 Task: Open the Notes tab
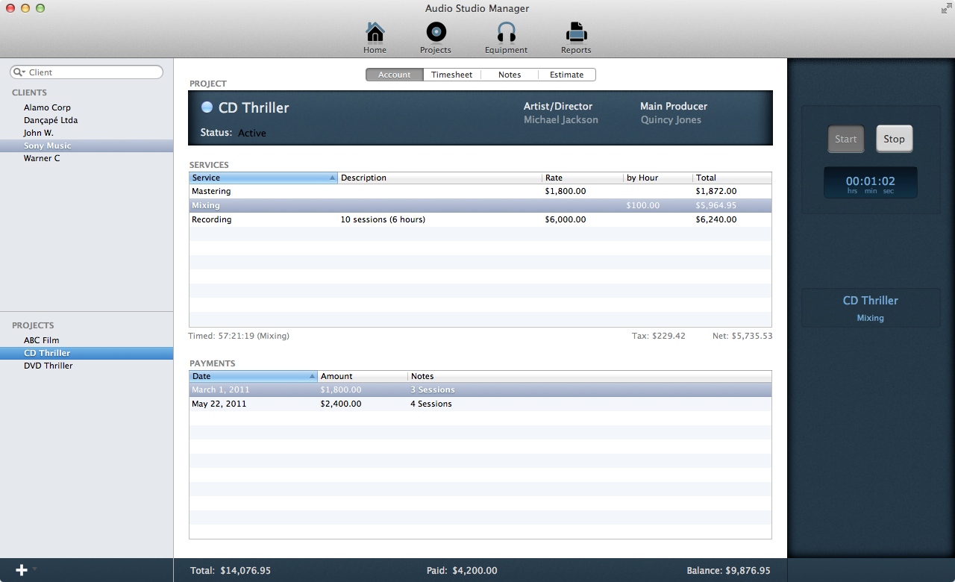click(510, 75)
